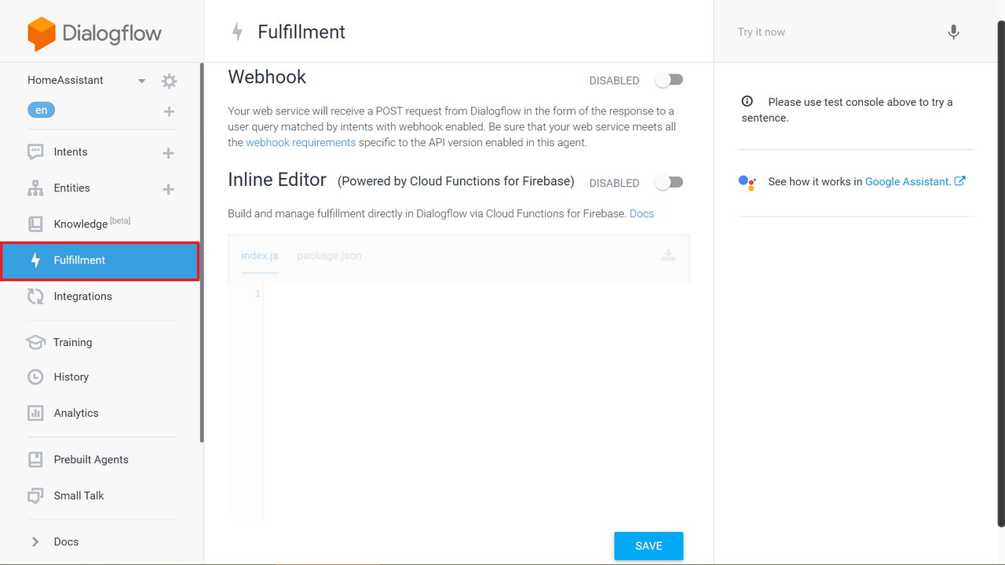Click the Prebuilt Agents icon

[x=35, y=460]
